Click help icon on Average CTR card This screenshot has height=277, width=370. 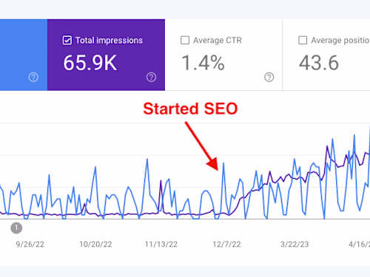tap(269, 77)
